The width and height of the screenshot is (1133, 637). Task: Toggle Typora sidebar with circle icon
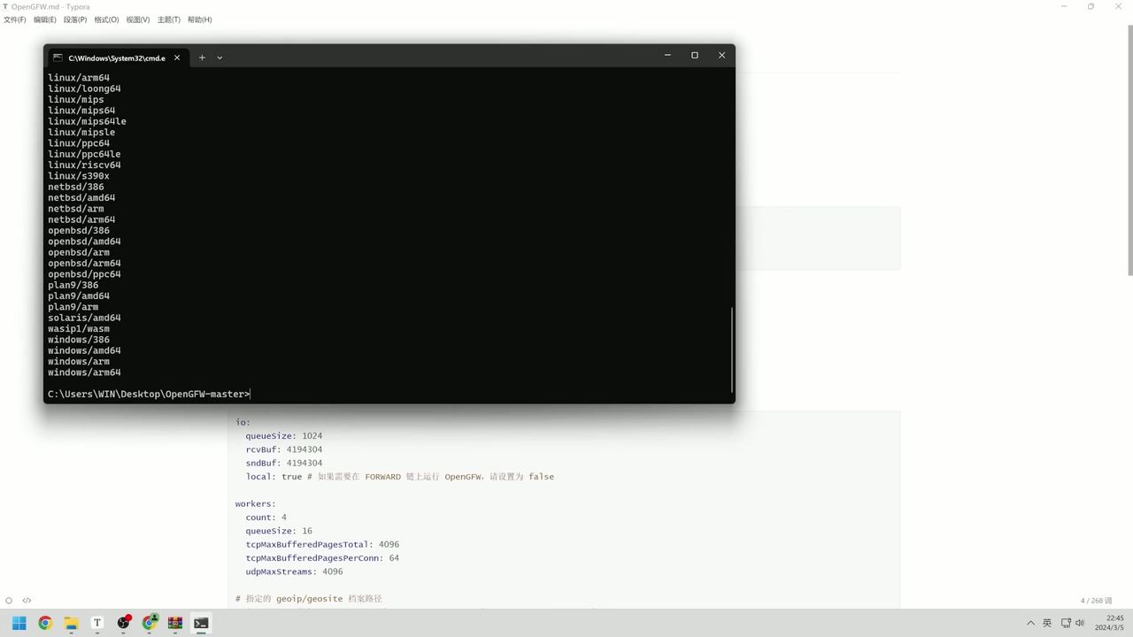pos(9,600)
